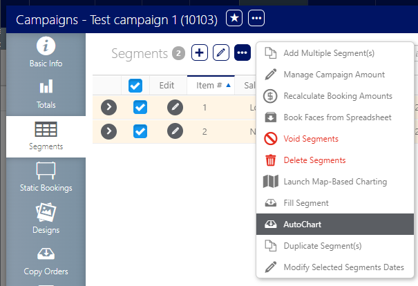Screen dimensions: 418x286
Task: Open Static Bookings sidebar section
Action: coord(46,177)
